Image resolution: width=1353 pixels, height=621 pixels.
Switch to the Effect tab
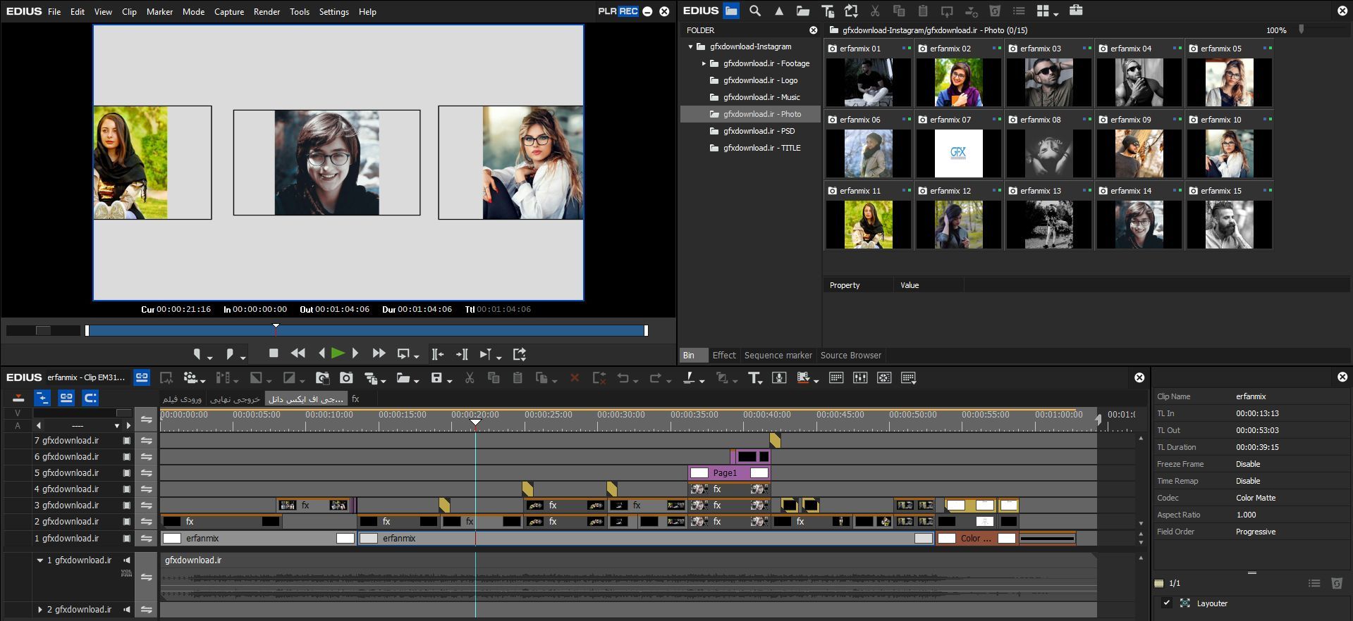723,356
